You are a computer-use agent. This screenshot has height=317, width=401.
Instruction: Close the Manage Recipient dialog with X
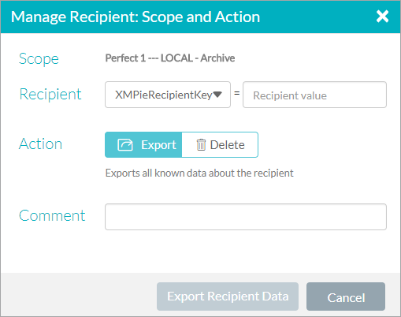382,17
